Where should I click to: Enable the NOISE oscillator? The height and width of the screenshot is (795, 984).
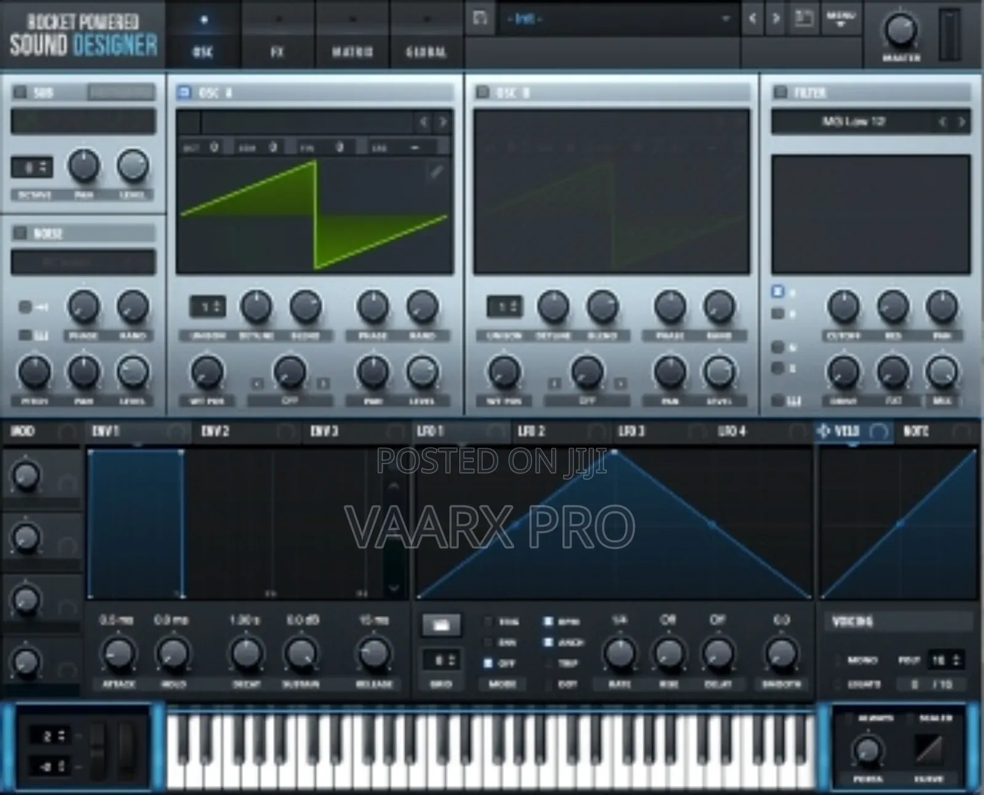pos(20,232)
